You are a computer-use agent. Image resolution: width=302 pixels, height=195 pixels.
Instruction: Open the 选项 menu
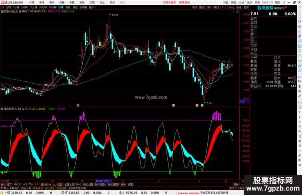click(x=250, y=2)
